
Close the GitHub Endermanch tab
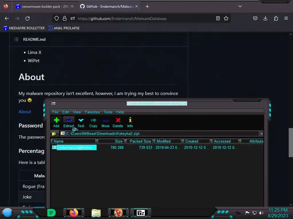coord(136,6)
